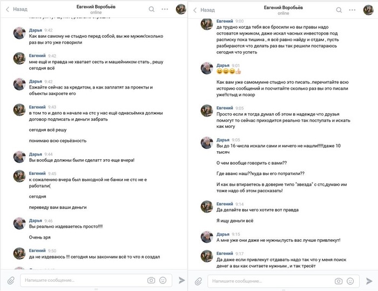Click paperclip attach icon in left chat
The height and width of the screenshot is (291, 378).
click(10, 281)
